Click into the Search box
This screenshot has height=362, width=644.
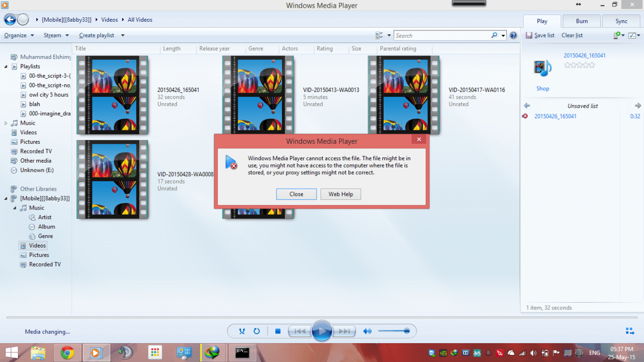tap(442, 35)
